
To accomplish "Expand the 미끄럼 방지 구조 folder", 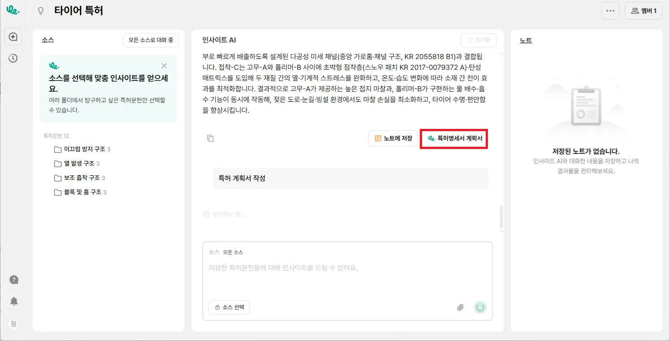I will [84, 149].
